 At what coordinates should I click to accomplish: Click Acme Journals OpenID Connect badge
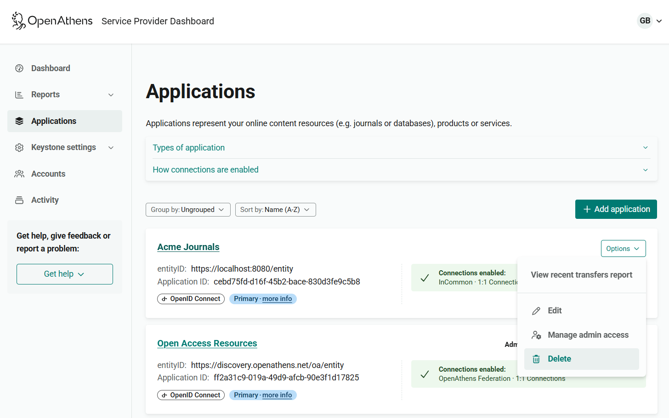click(x=191, y=299)
